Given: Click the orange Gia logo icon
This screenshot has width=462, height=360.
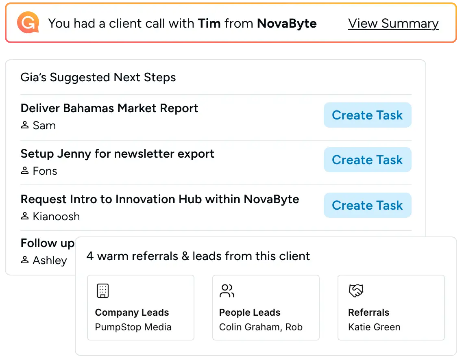Looking at the screenshot, I should (28, 22).
